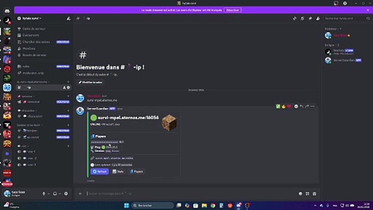Open more options for ServerGuardian message

pyautogui.click(x=312, y=106)
